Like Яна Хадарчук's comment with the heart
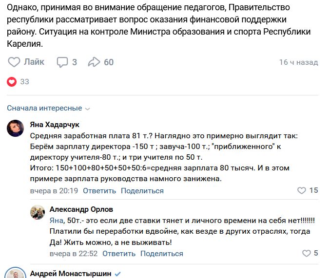The height and width of the screenshot is (278, 329). pos(302,190)
